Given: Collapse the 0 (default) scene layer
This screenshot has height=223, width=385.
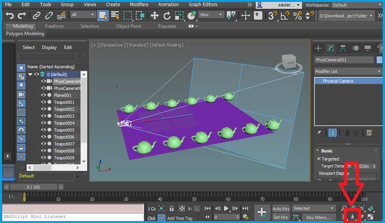Looking at the screenshot, I should (x=30, y=74).
